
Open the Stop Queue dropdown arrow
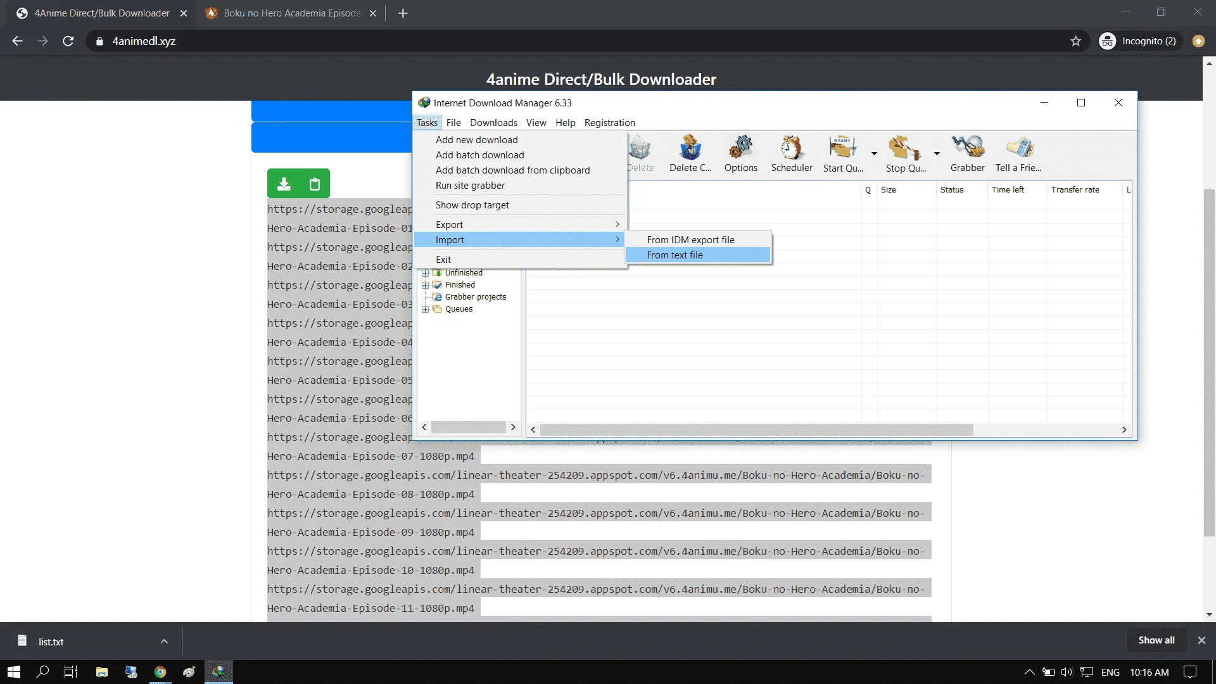[x=937, y=154]
